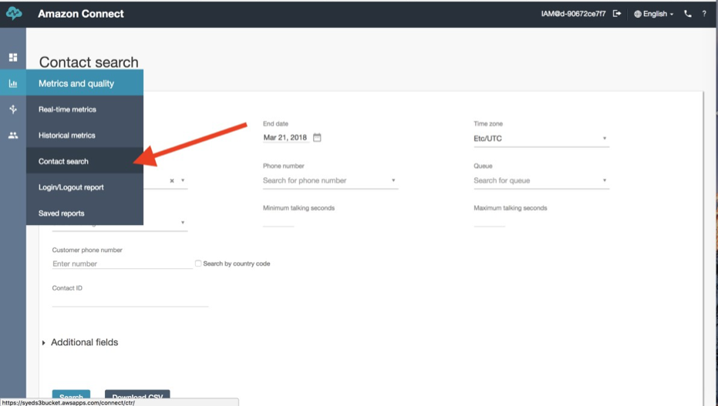Open the Queue search dropdown
This screenshot has width=718, height=406.
(x=541, y=180)
